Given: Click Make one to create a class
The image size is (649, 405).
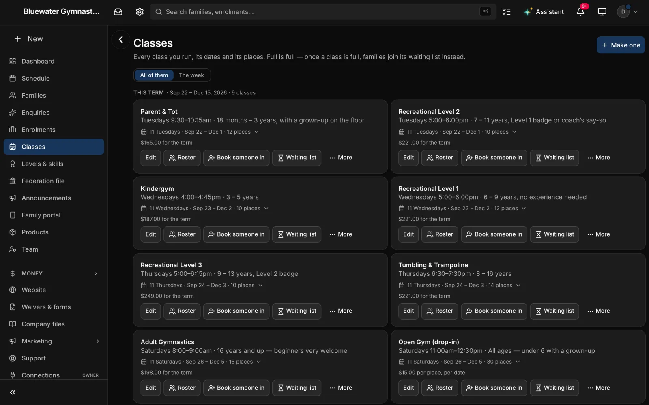Looking at the screenshot, I should [621, 45].
